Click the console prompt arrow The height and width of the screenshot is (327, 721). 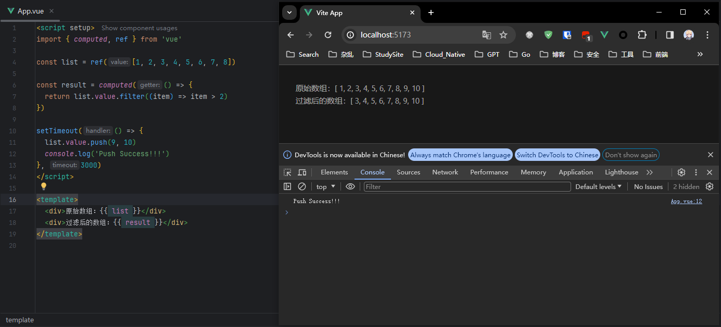pyautogui.click(x=286, y=212)
